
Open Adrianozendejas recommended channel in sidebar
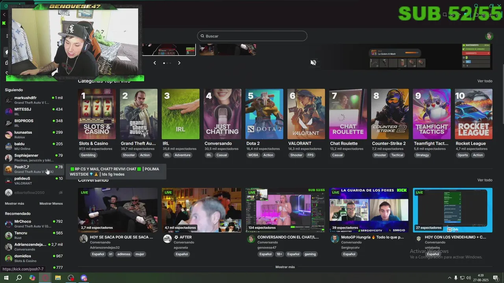tap(33, 246)
